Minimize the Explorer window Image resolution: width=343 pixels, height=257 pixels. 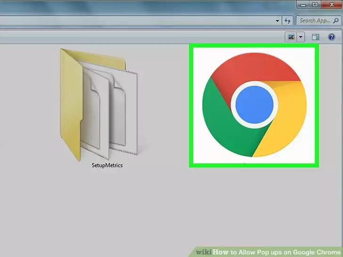point(303,5)
